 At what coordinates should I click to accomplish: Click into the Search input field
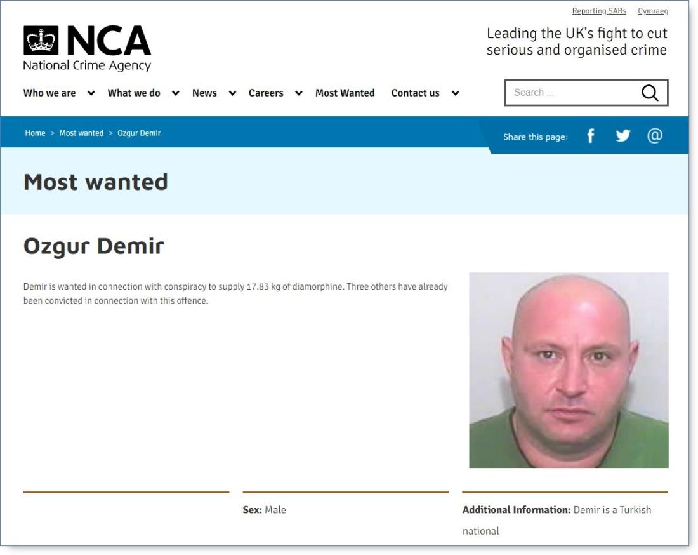pos(572,93)
